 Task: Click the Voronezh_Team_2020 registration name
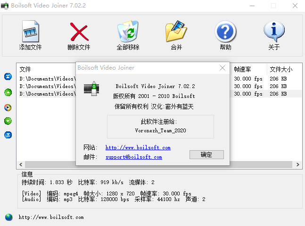click(160, 130)
